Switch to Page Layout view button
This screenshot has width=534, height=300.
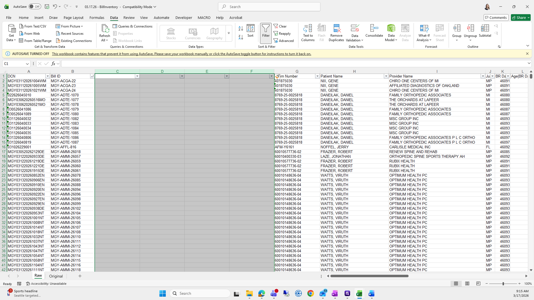[x=467, y=284]
